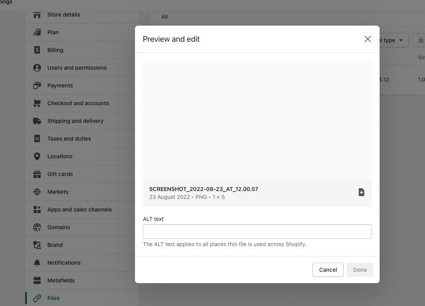This screenshot has width=425, height=306.
Task: Click the Billing dollar receipt icon
Action: [37, 50]
